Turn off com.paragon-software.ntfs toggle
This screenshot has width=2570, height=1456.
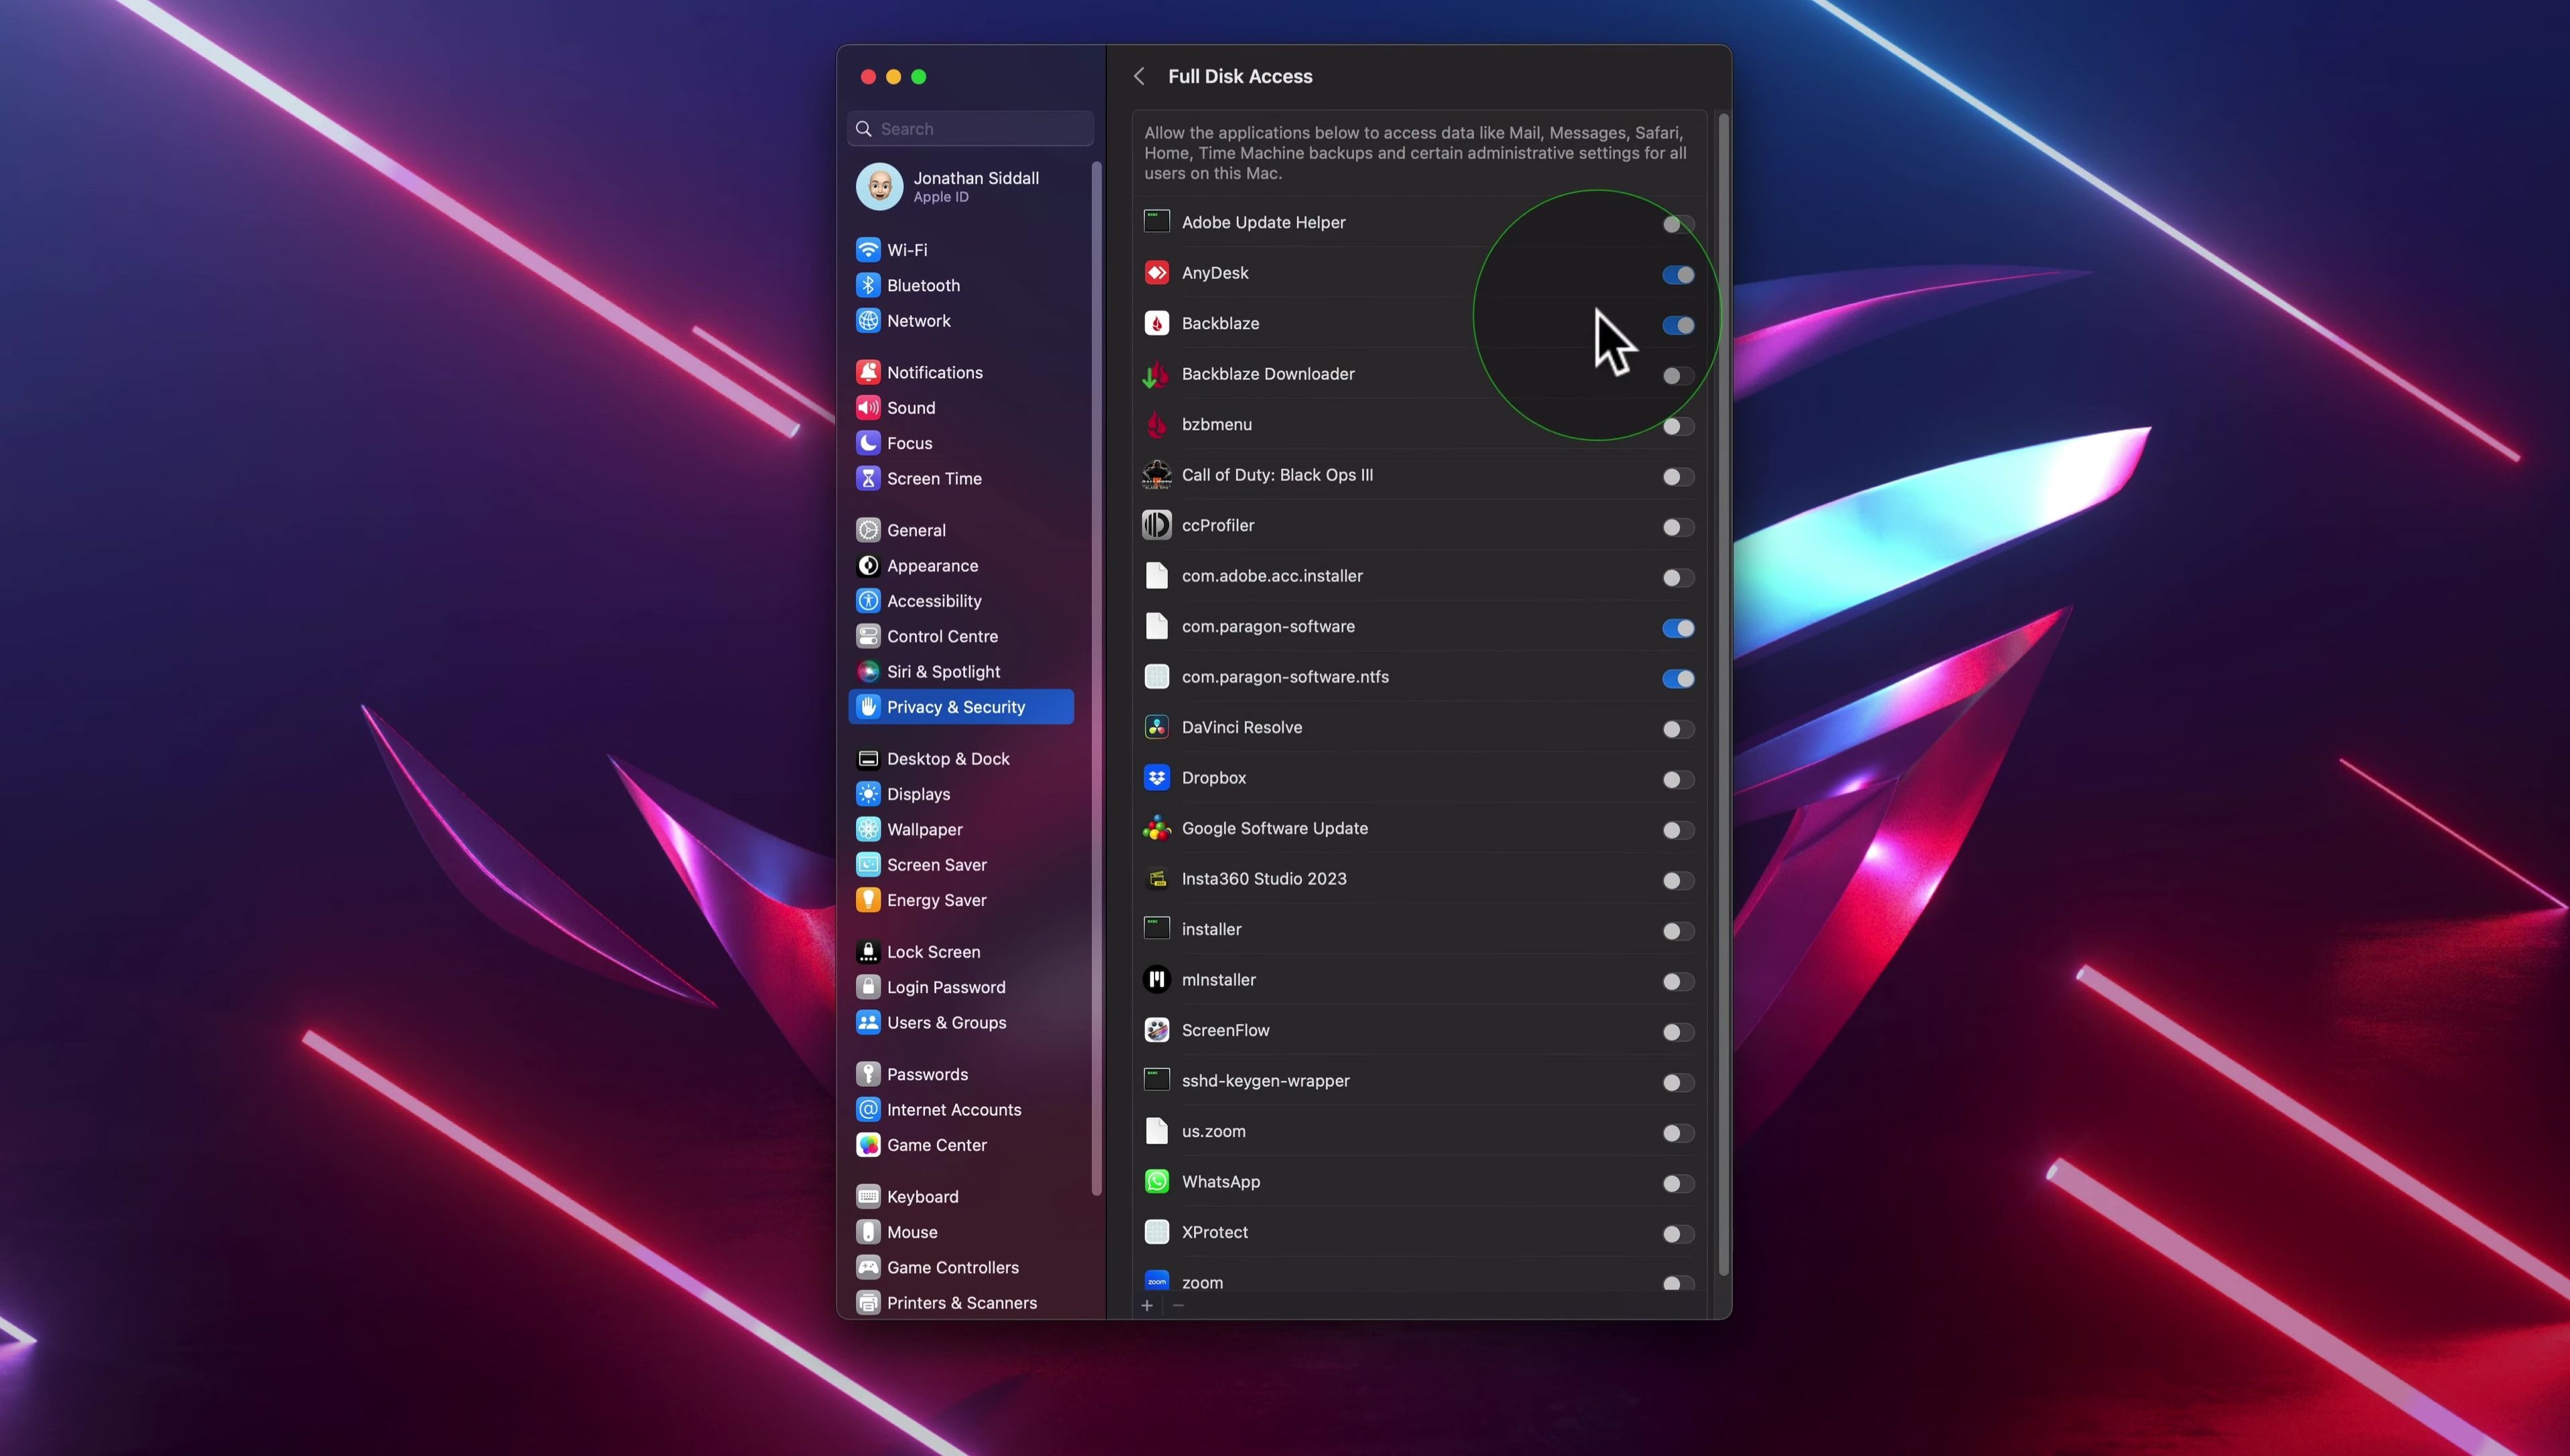[x=1678, y=679]
